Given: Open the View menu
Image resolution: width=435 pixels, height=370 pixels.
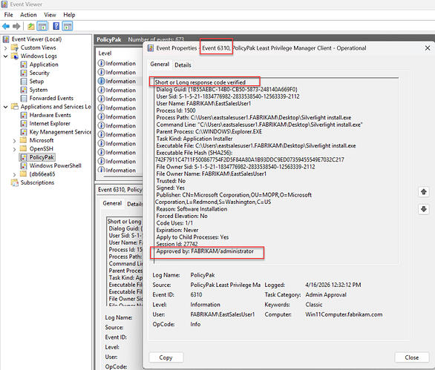Looking at the screenshot, I should coord(50,15).
